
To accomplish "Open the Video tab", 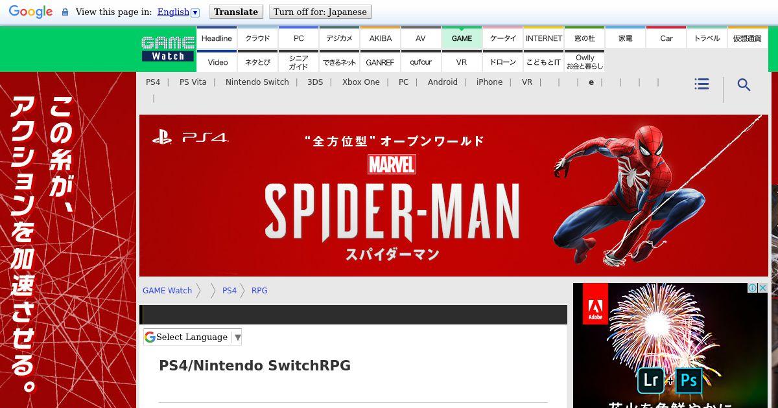I will [x=217, y=62].
